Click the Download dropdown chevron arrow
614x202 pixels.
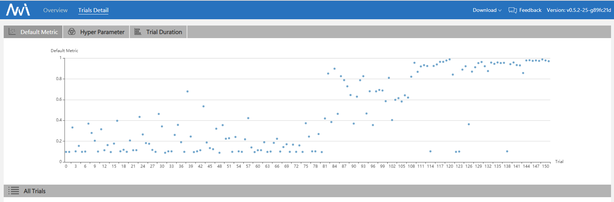500,10
